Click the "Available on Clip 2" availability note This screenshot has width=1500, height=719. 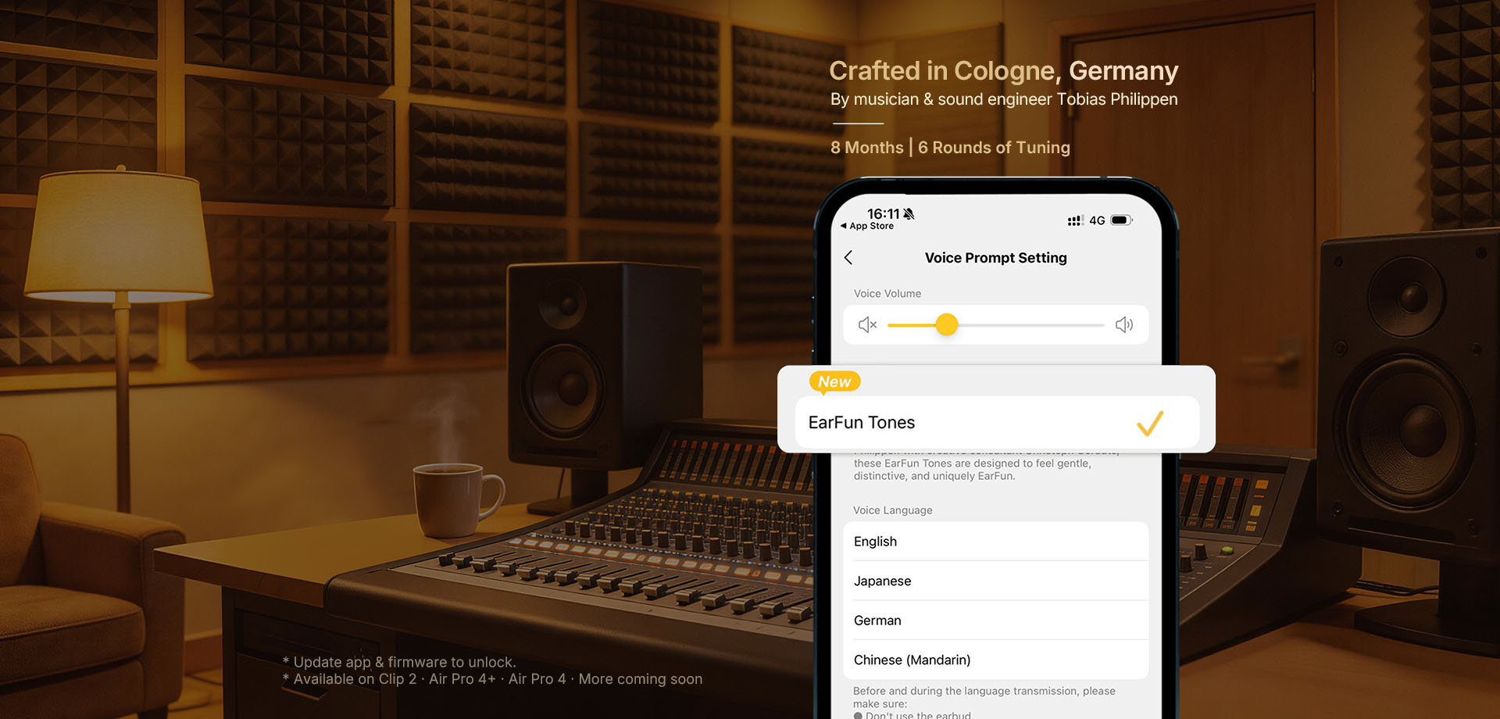[492, 679]
